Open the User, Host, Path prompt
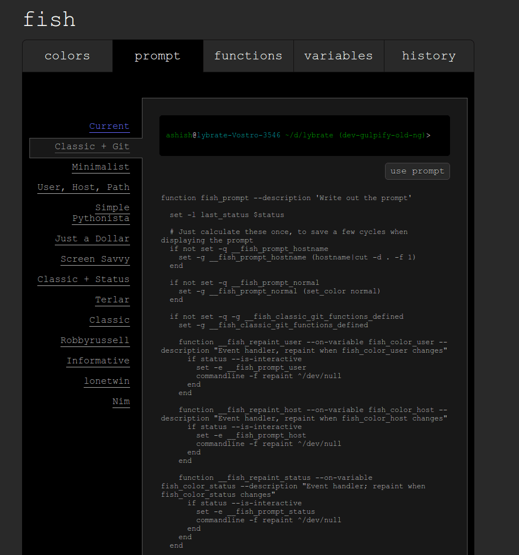 click(x=83, y=187)
